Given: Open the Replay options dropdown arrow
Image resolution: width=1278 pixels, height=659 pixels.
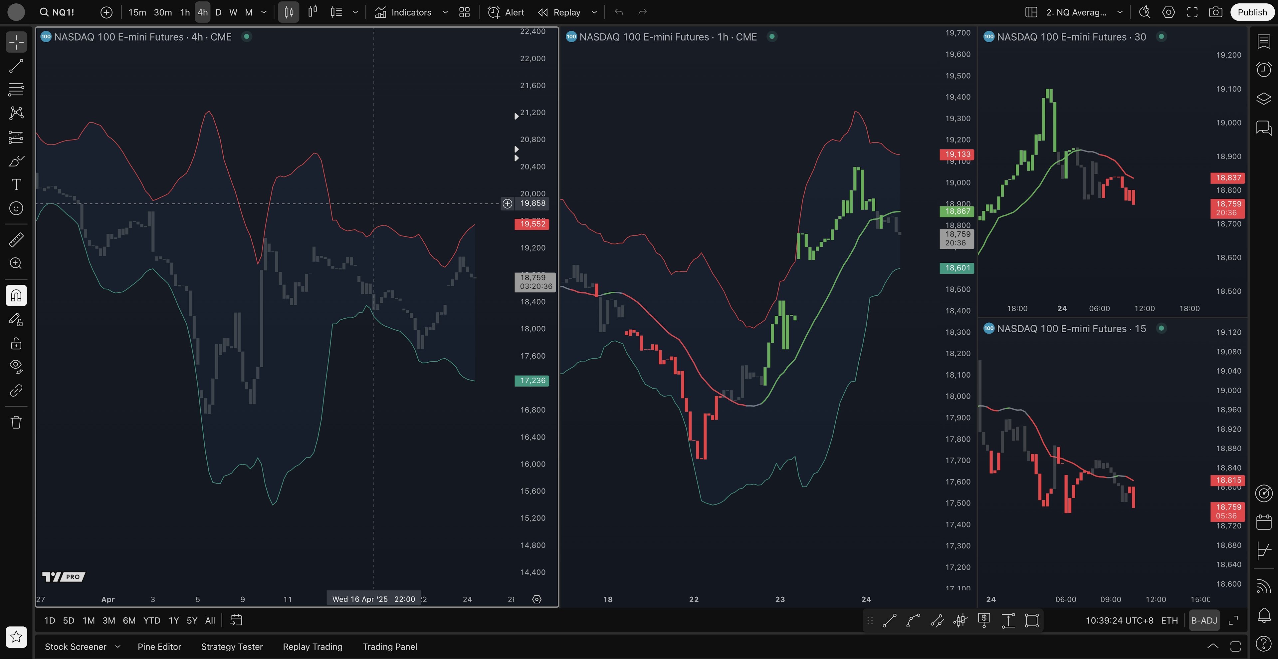Looking at the screenshot, I should 594,12.
